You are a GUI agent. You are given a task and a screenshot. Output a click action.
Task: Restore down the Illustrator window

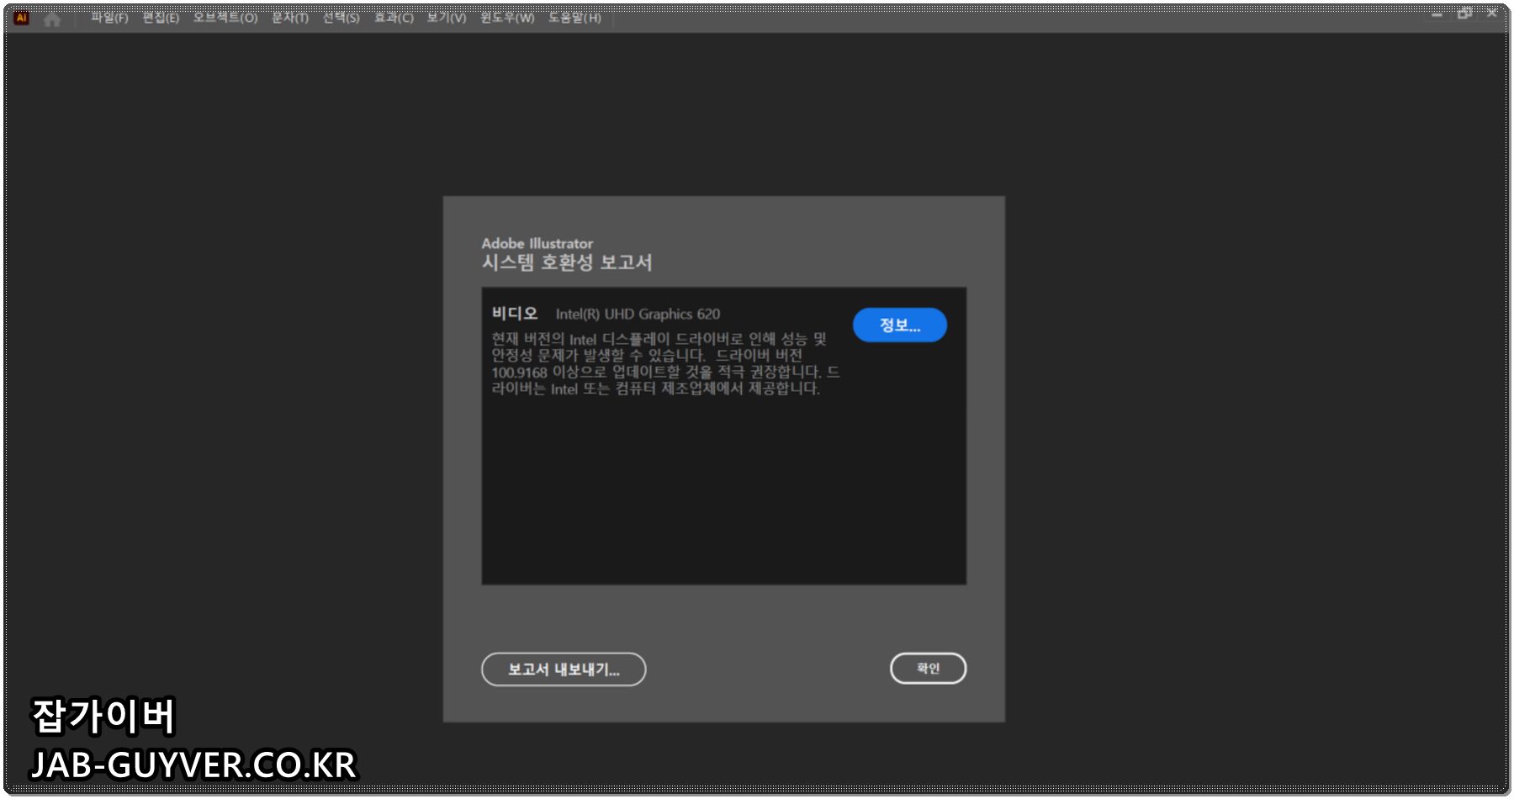tap(1465, 13)
